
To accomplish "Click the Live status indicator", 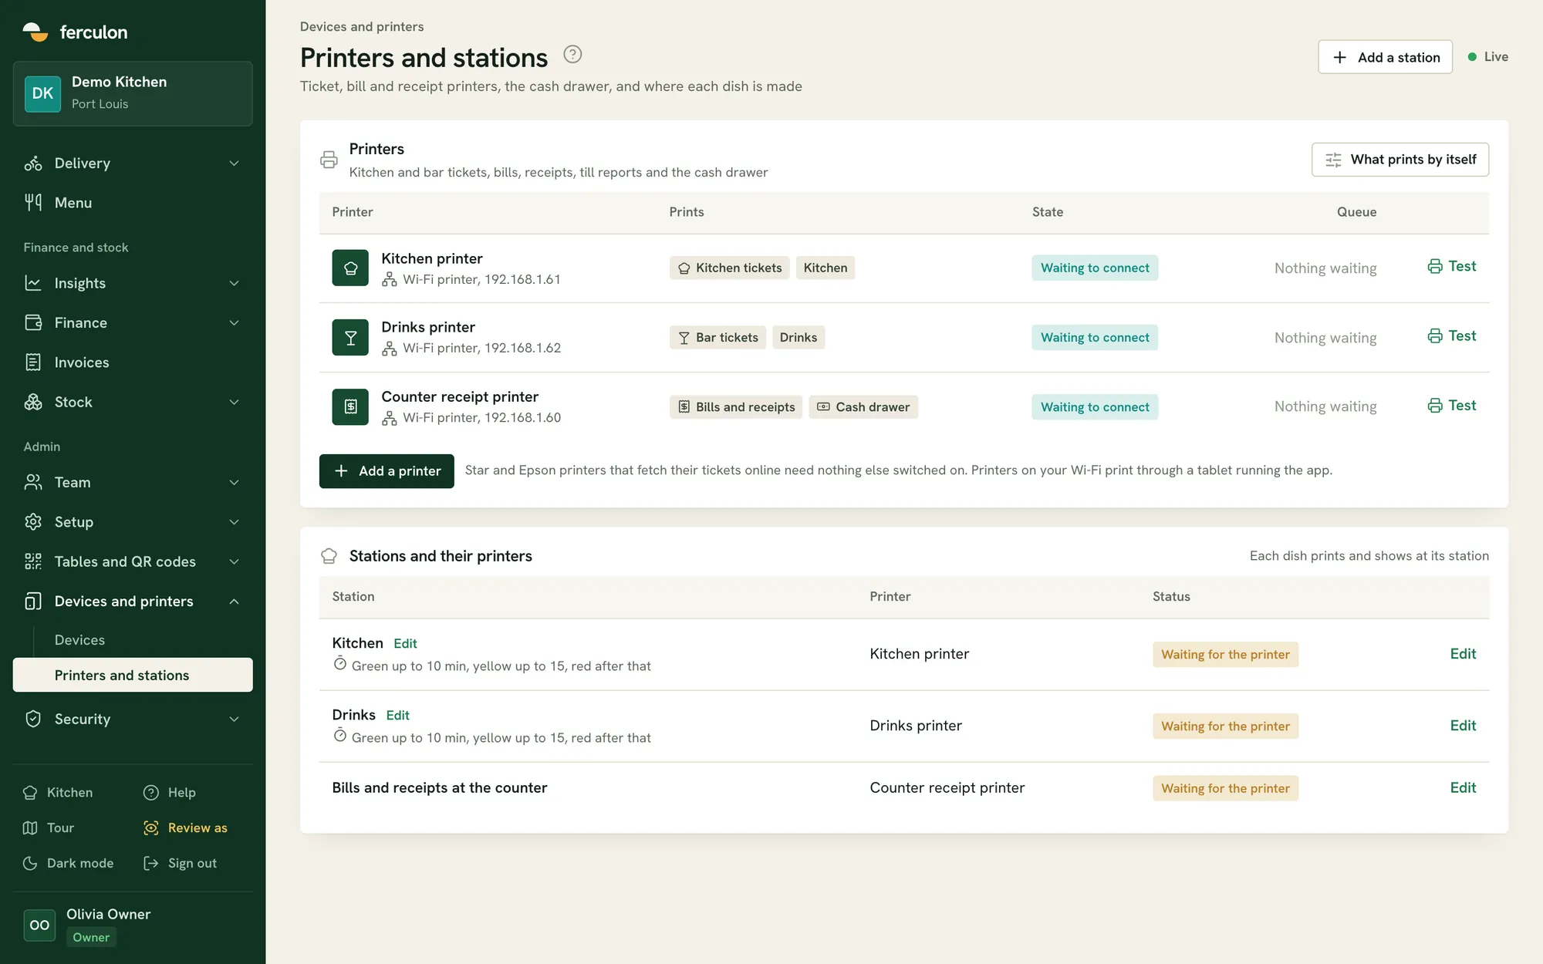I will (1488, 57).
